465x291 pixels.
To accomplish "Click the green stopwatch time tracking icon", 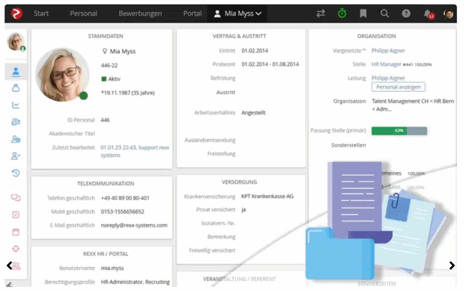I will pyautogui.click(x=342, y=14).
